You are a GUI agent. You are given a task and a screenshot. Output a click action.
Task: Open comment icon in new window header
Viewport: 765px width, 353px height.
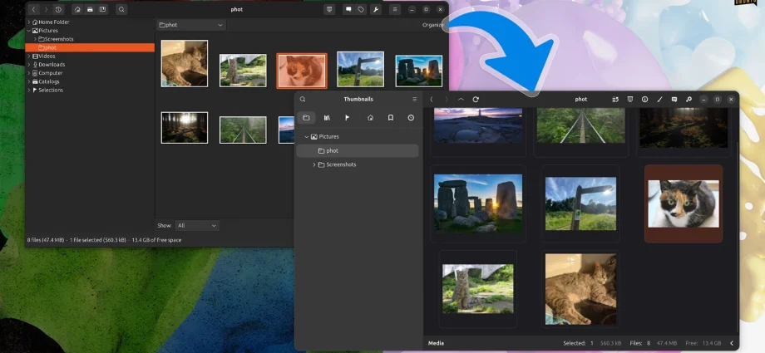674,99
